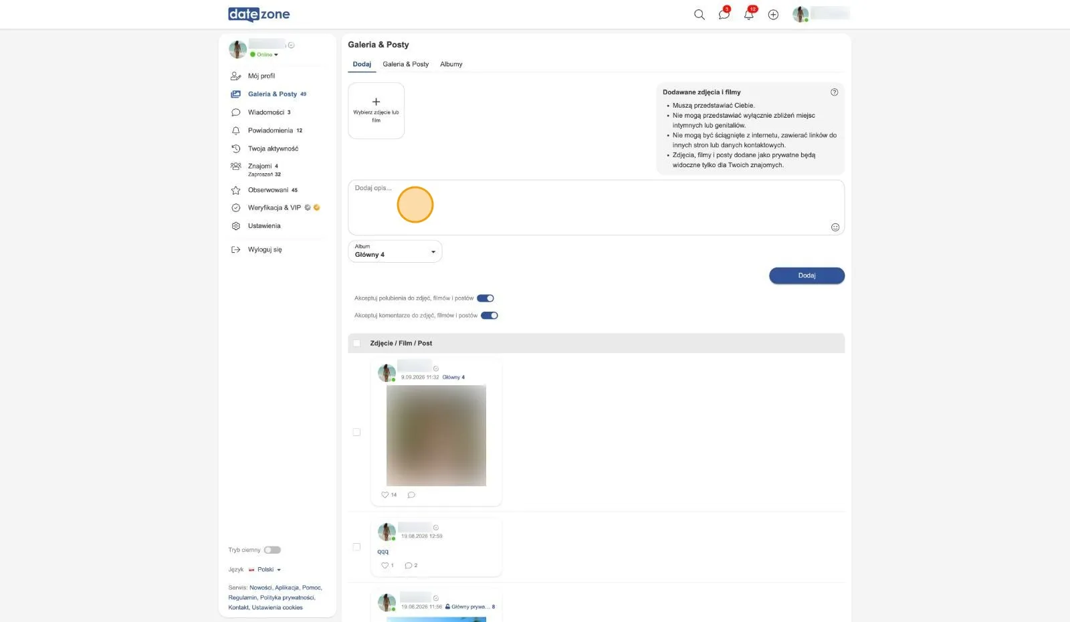Click the blue Dodaj button
Image resolution: width=1070 pixels, height=622 pixels.
[x=807, y=276]
